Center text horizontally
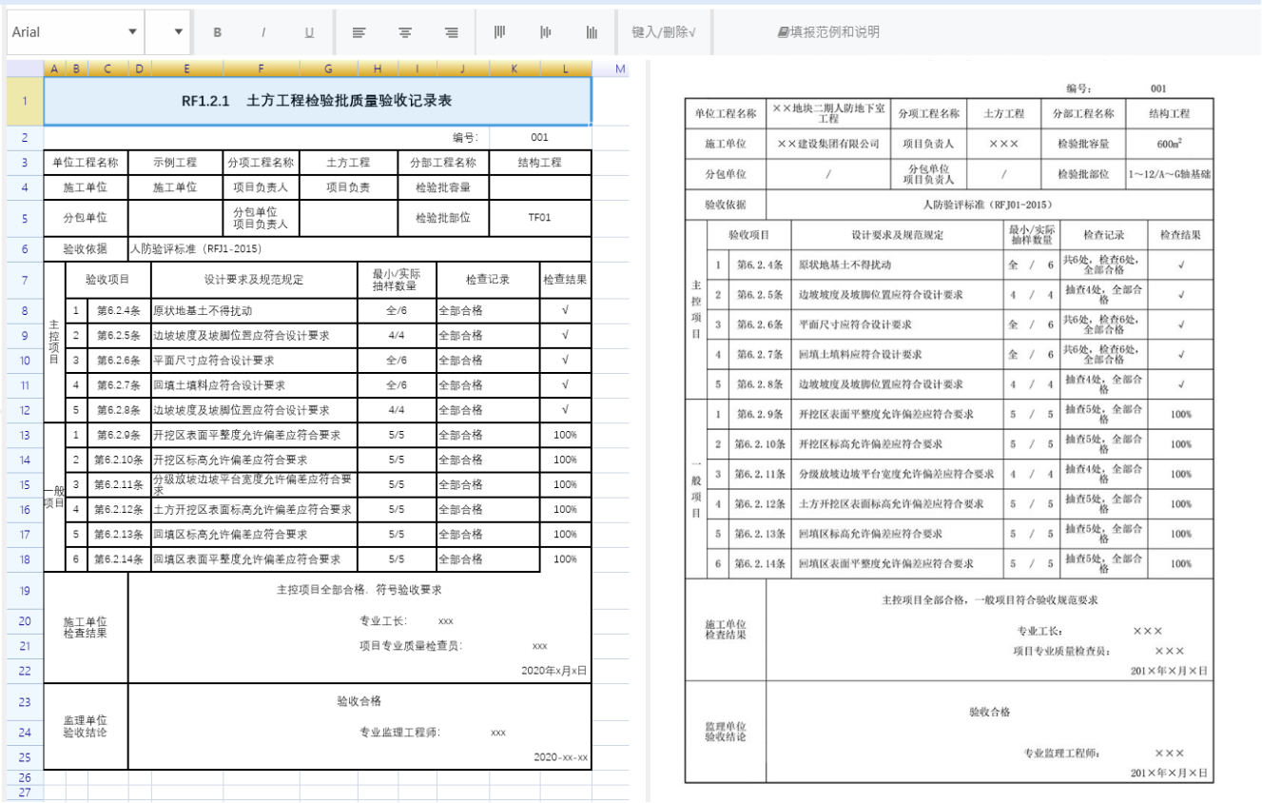Image resolution: width=1262 pixels, height=803 pixels. coord(405,32)
